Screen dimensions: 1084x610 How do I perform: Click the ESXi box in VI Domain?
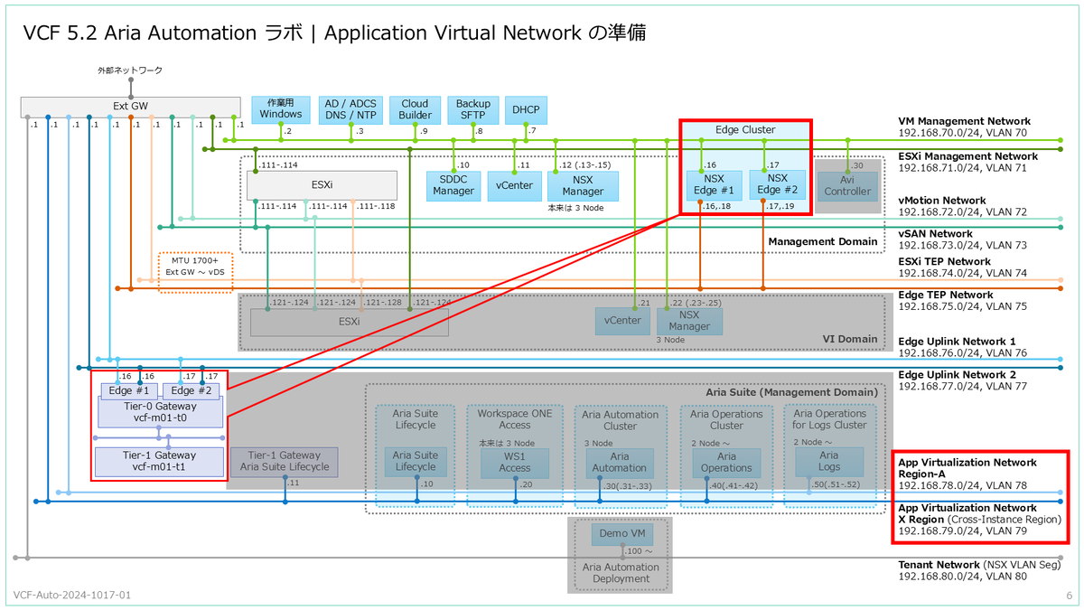pyautogui.click(x=349, y=322)
